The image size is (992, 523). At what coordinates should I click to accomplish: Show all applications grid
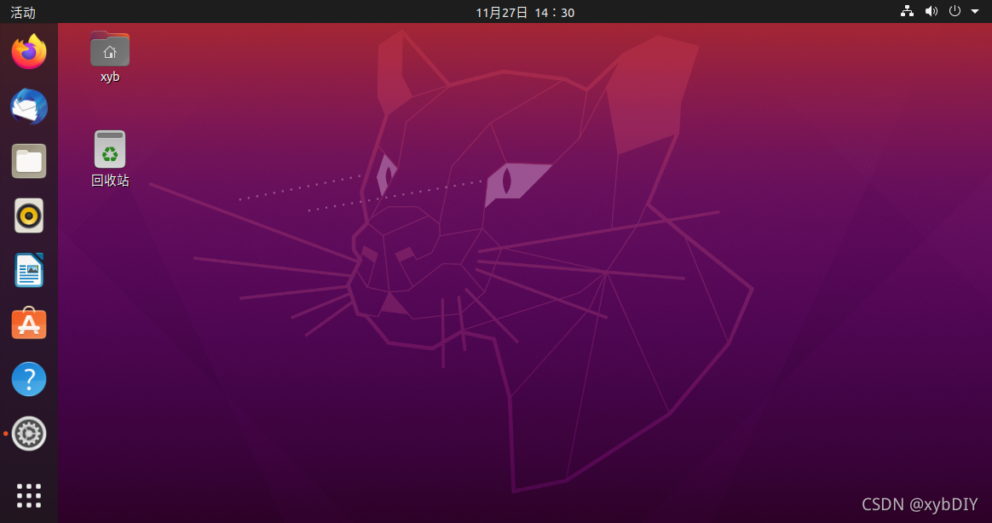pyautogui.click(x=29, y=496)
